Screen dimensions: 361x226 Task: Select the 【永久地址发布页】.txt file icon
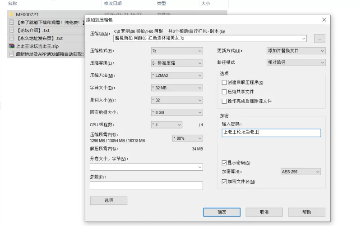click(11, 38)
